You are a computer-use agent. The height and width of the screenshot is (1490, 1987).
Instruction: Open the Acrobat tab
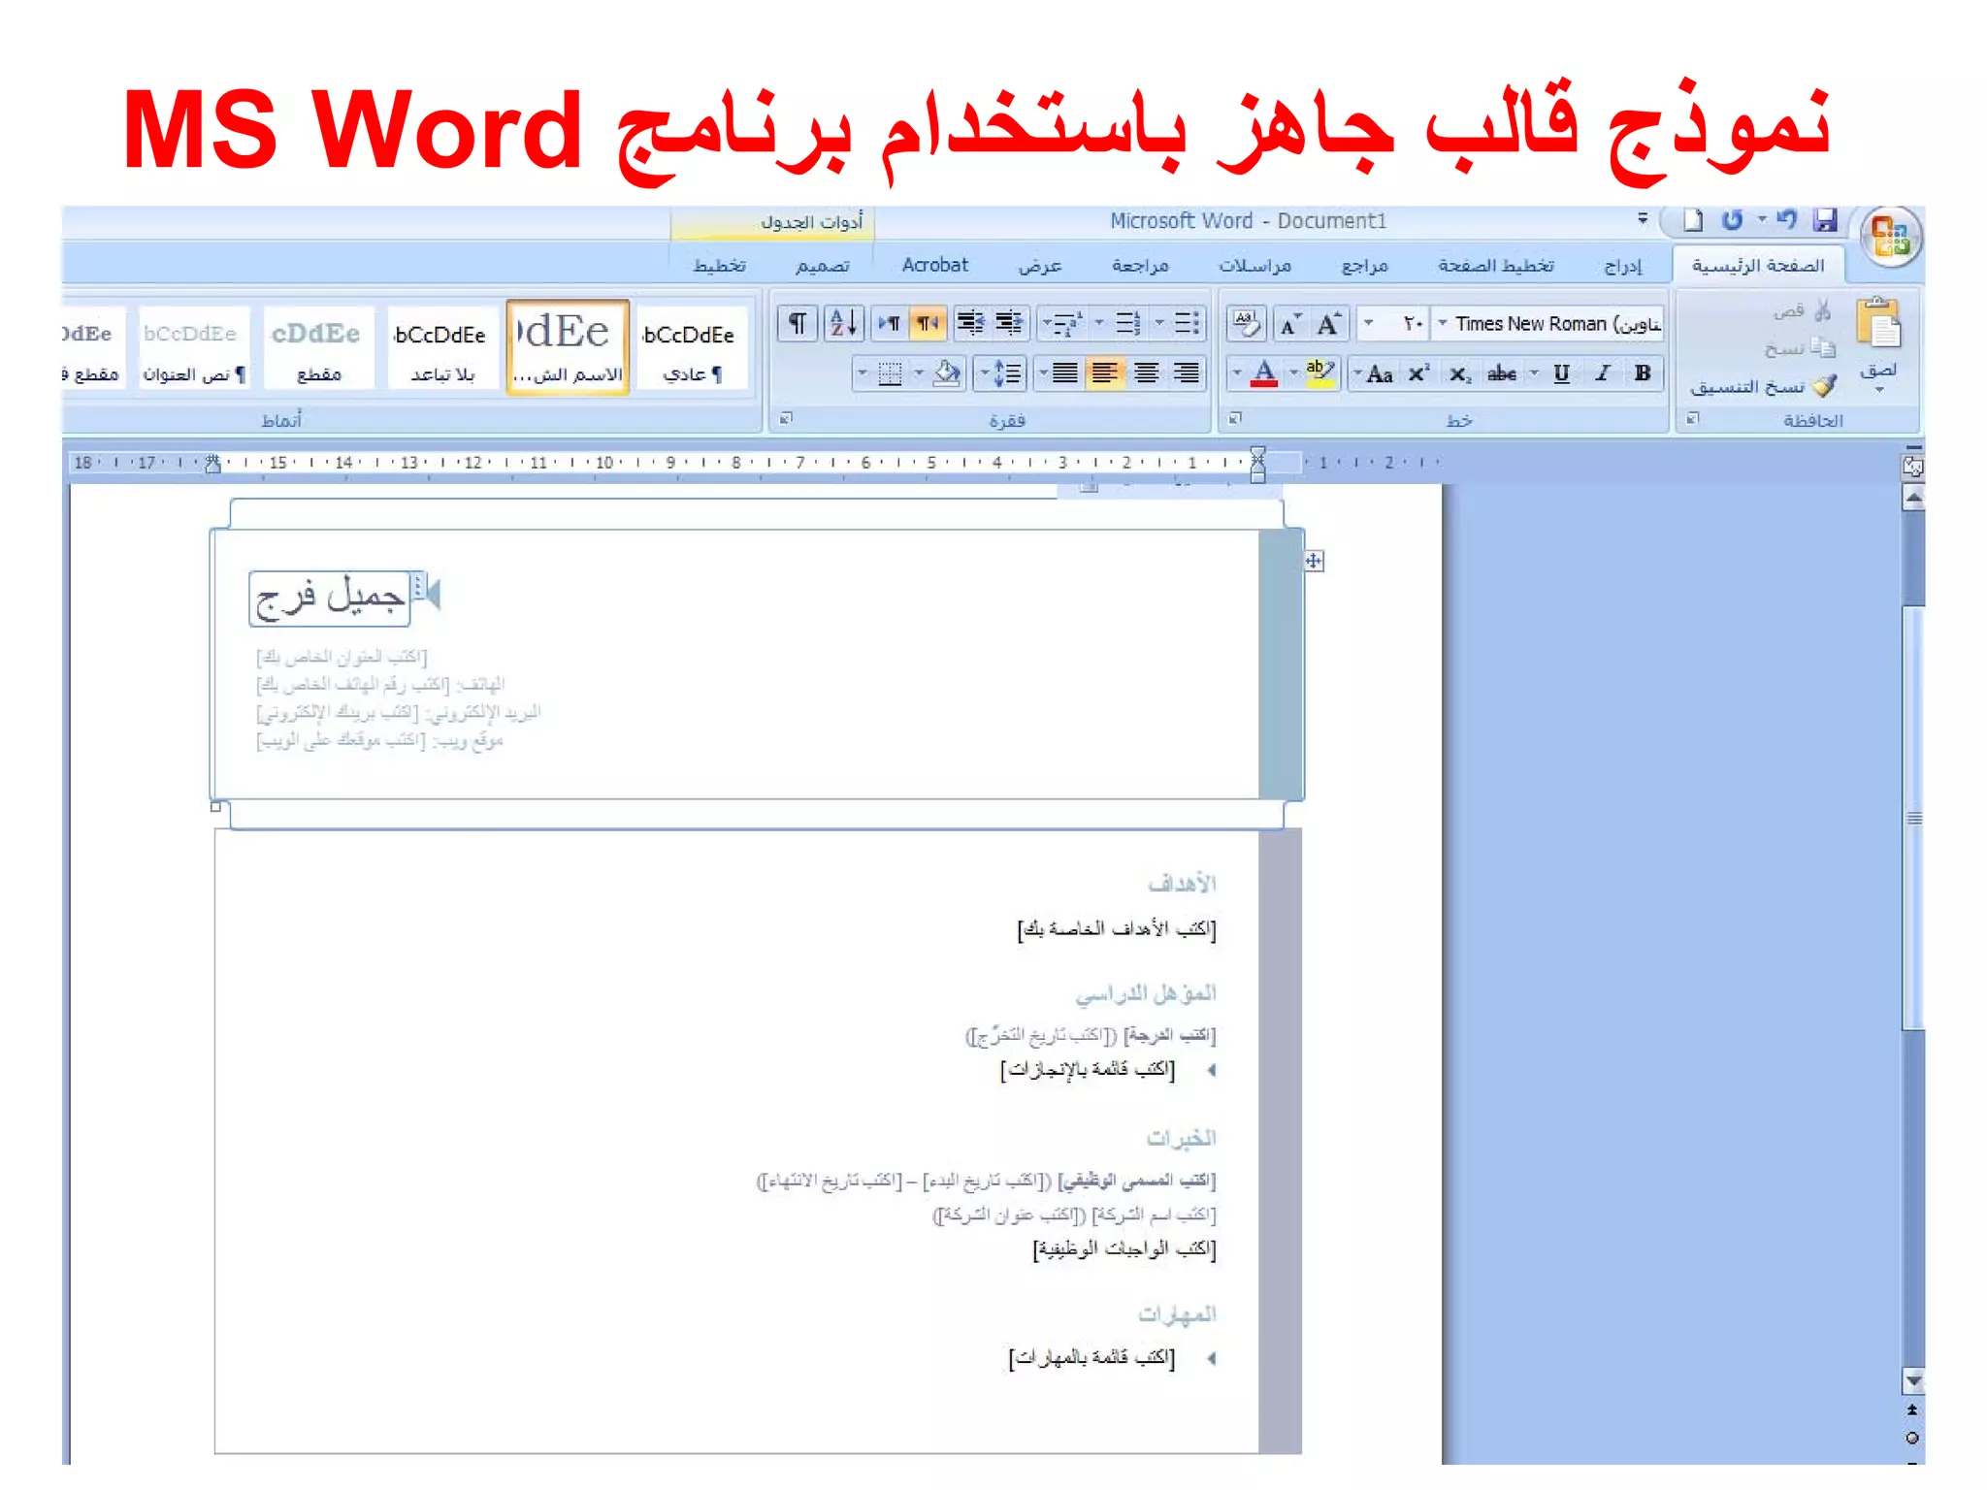(934, 265)
